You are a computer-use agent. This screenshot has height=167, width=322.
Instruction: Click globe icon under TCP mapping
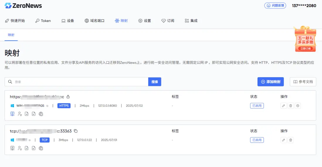(41, 148)
